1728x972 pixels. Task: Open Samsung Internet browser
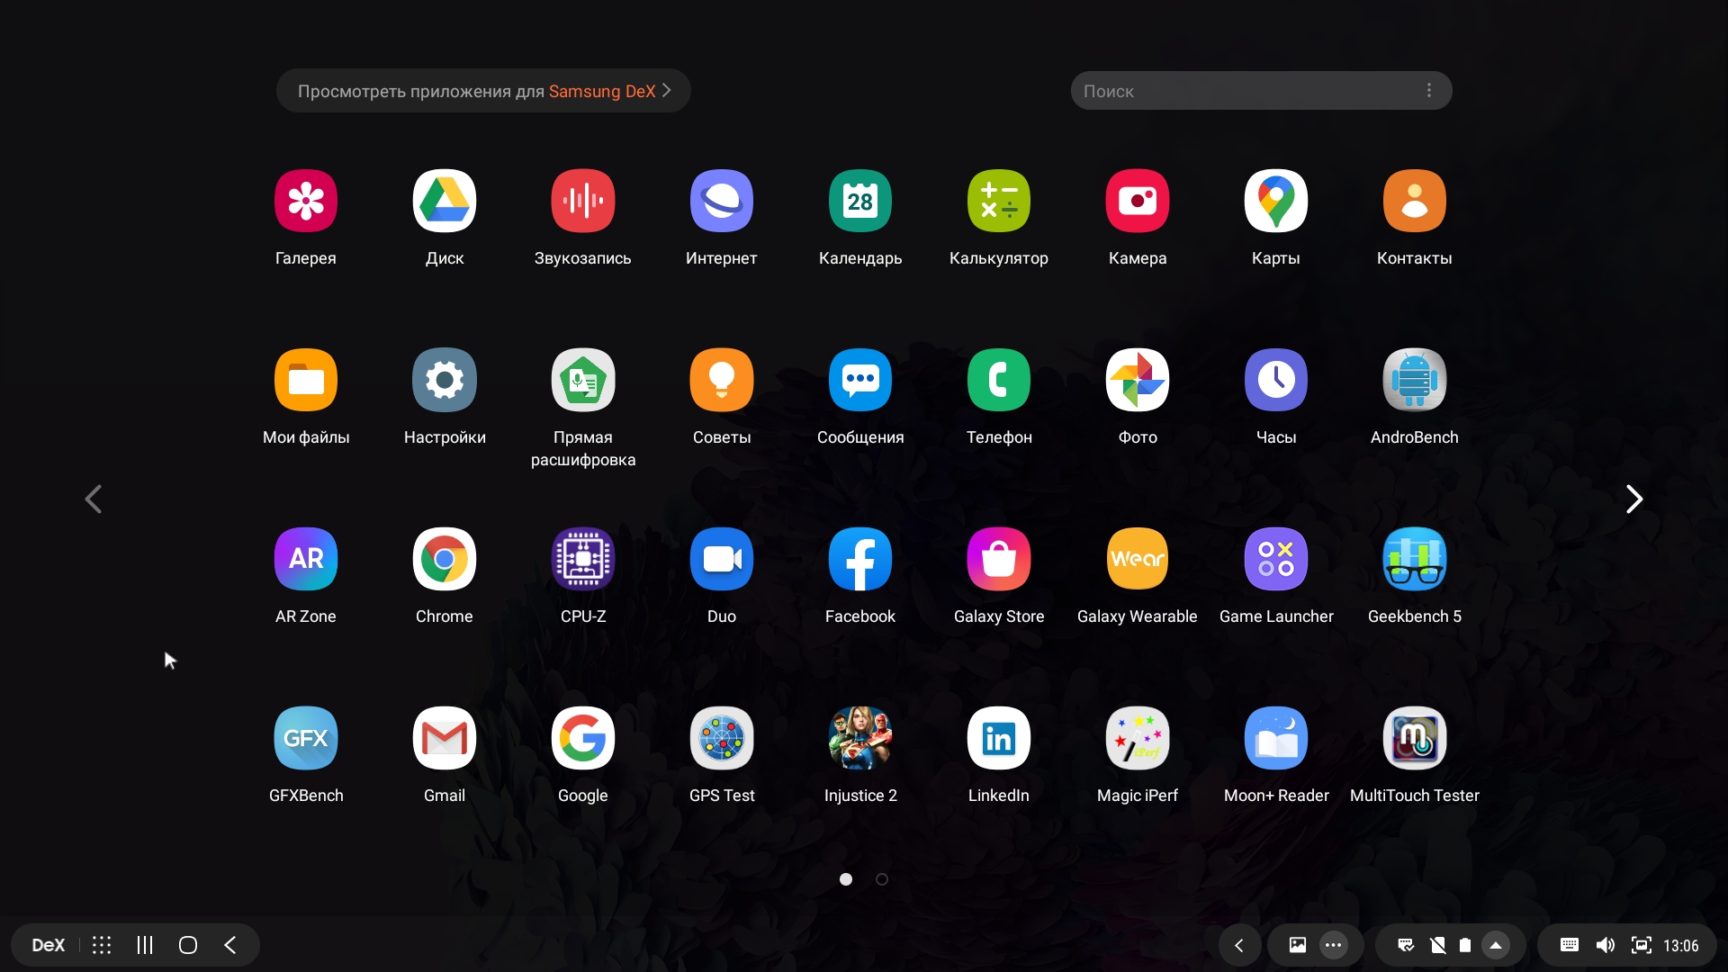click(x=721, y=201)
